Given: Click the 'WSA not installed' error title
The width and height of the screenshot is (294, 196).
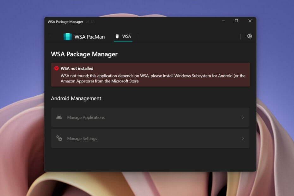Looking at the screenshot, I should [77, 69].
